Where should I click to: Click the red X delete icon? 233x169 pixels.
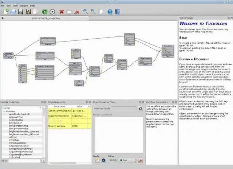pos(62,12)
